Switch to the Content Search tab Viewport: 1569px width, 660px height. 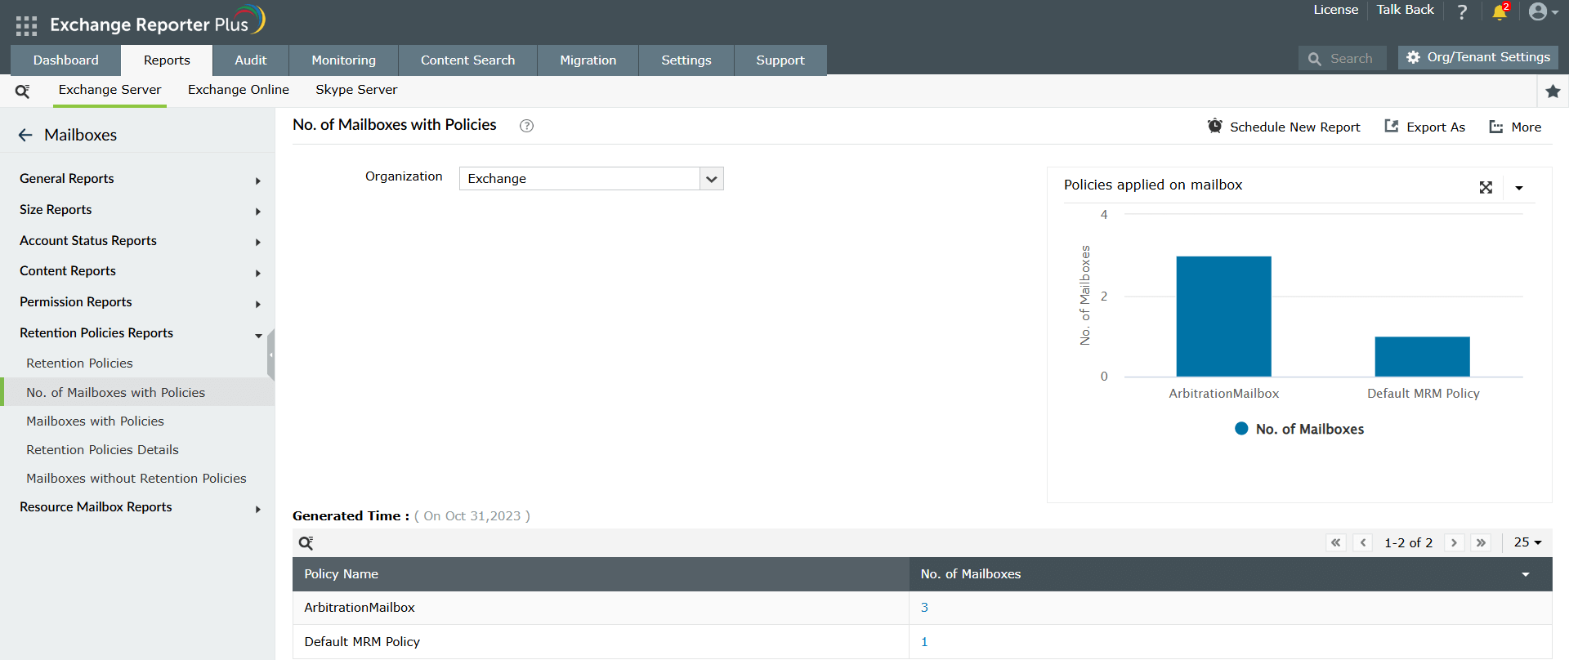(x=468, y=60)
